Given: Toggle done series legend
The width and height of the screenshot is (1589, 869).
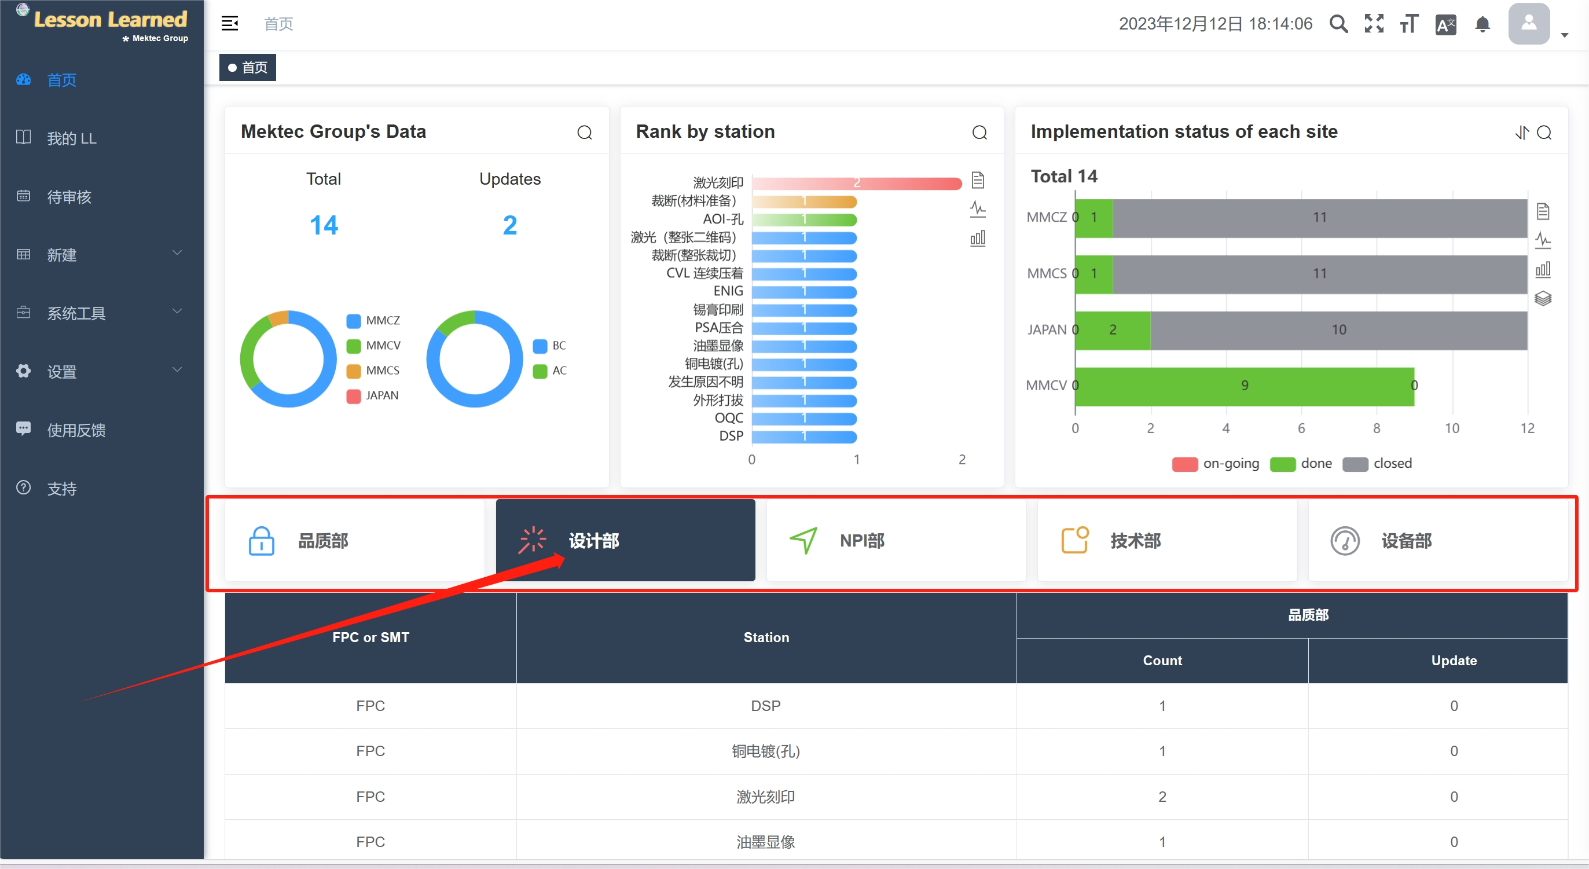Looking at the screenshot, I should click(x=1301, y=463).
